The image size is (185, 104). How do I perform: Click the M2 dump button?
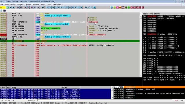[2, 100]
